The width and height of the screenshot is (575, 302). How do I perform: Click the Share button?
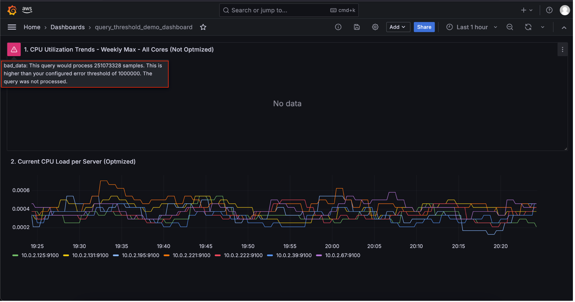pos(424,27)
